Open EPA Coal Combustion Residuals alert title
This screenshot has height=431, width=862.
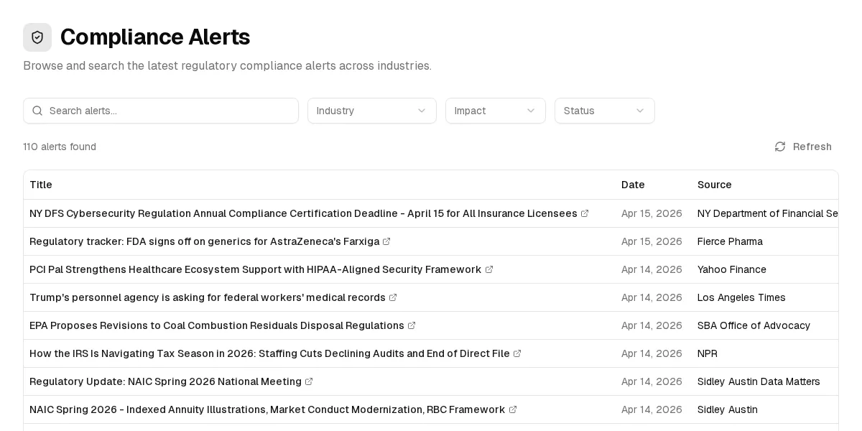tap(217, 325)
